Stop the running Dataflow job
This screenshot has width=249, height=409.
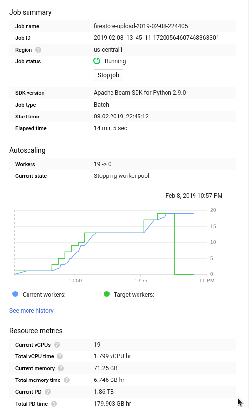pyautogui.click(x=109, y=75)
